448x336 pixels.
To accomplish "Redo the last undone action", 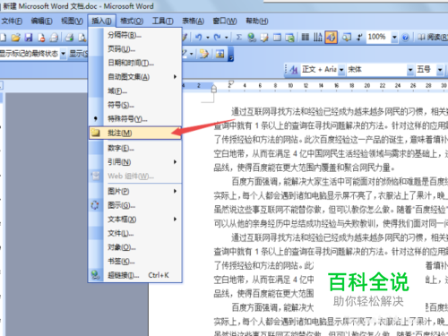I will coord(217,38).
